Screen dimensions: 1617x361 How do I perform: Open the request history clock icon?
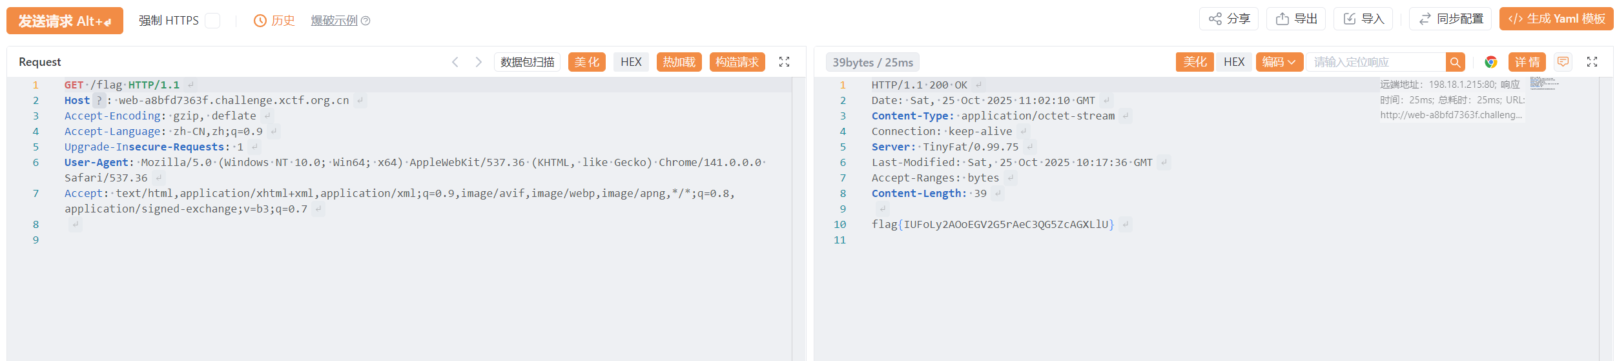(x=260, y=21)
